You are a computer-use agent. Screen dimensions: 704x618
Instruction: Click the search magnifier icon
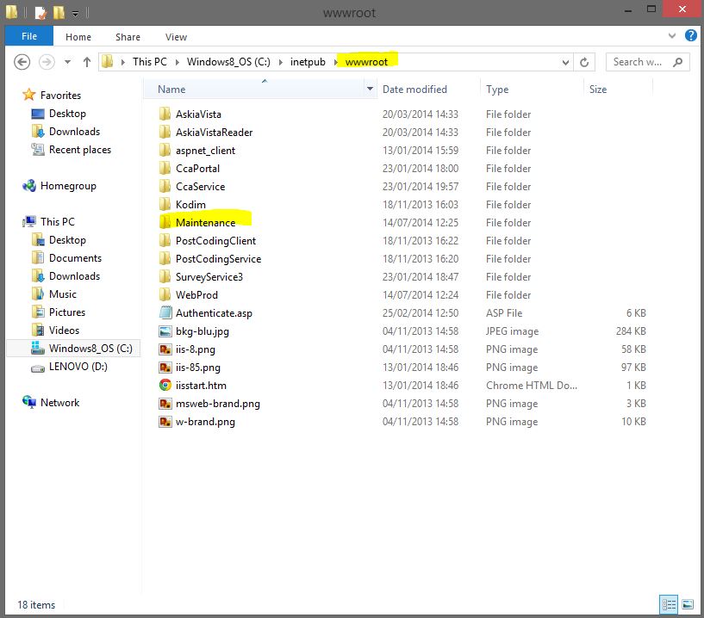point(678,62)
